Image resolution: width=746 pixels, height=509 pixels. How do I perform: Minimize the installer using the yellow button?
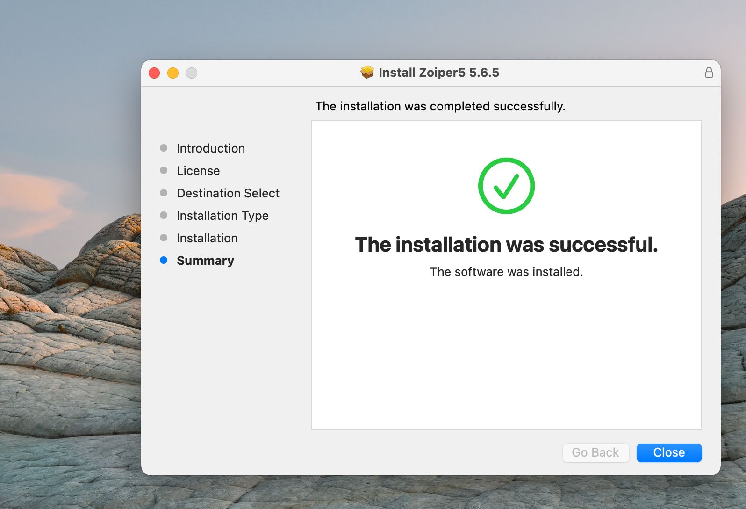point(173,73)
